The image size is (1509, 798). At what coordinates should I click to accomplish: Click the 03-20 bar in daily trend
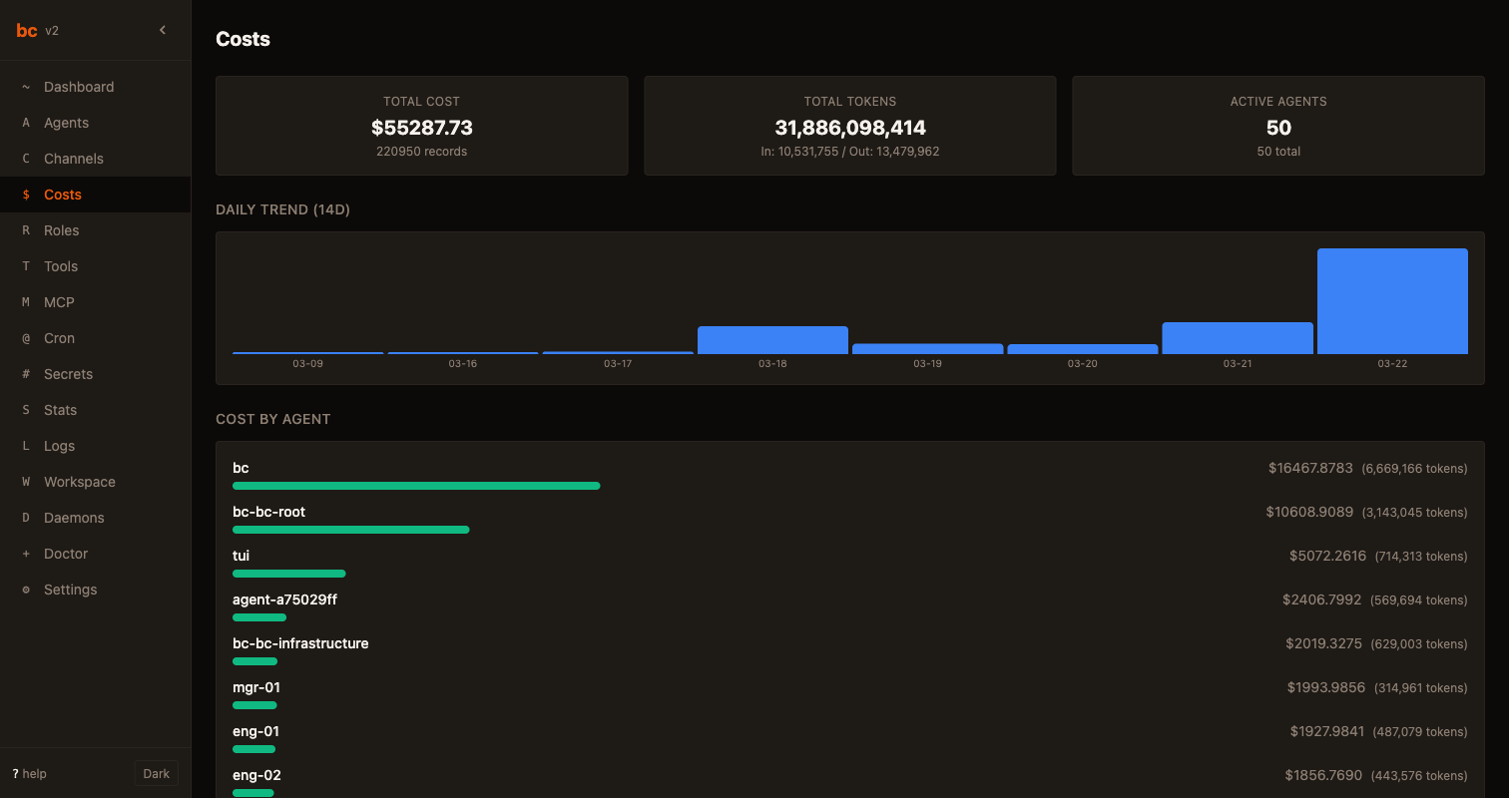(1083, 349)
